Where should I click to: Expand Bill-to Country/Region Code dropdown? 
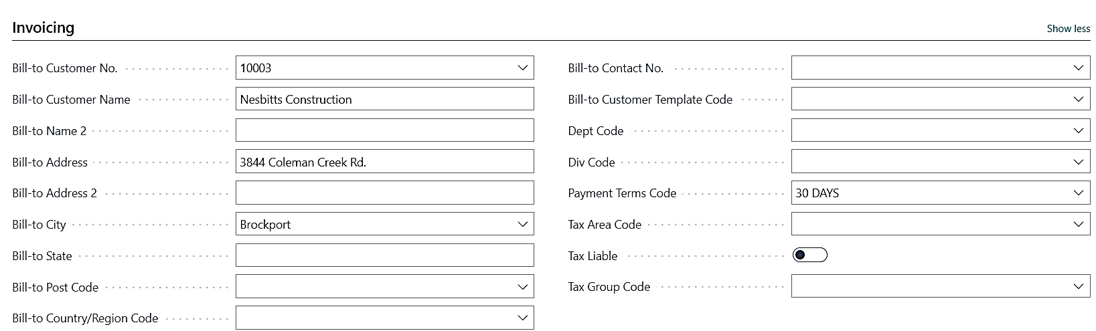pyautogui.click(x=523, y=318)
